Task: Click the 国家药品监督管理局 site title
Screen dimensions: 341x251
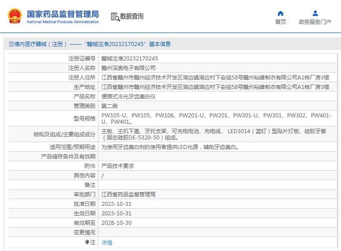Action: click(63, 14)
